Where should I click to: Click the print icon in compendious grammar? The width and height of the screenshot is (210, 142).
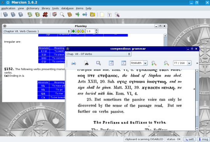pyautogui.click(x=73, y=63)
